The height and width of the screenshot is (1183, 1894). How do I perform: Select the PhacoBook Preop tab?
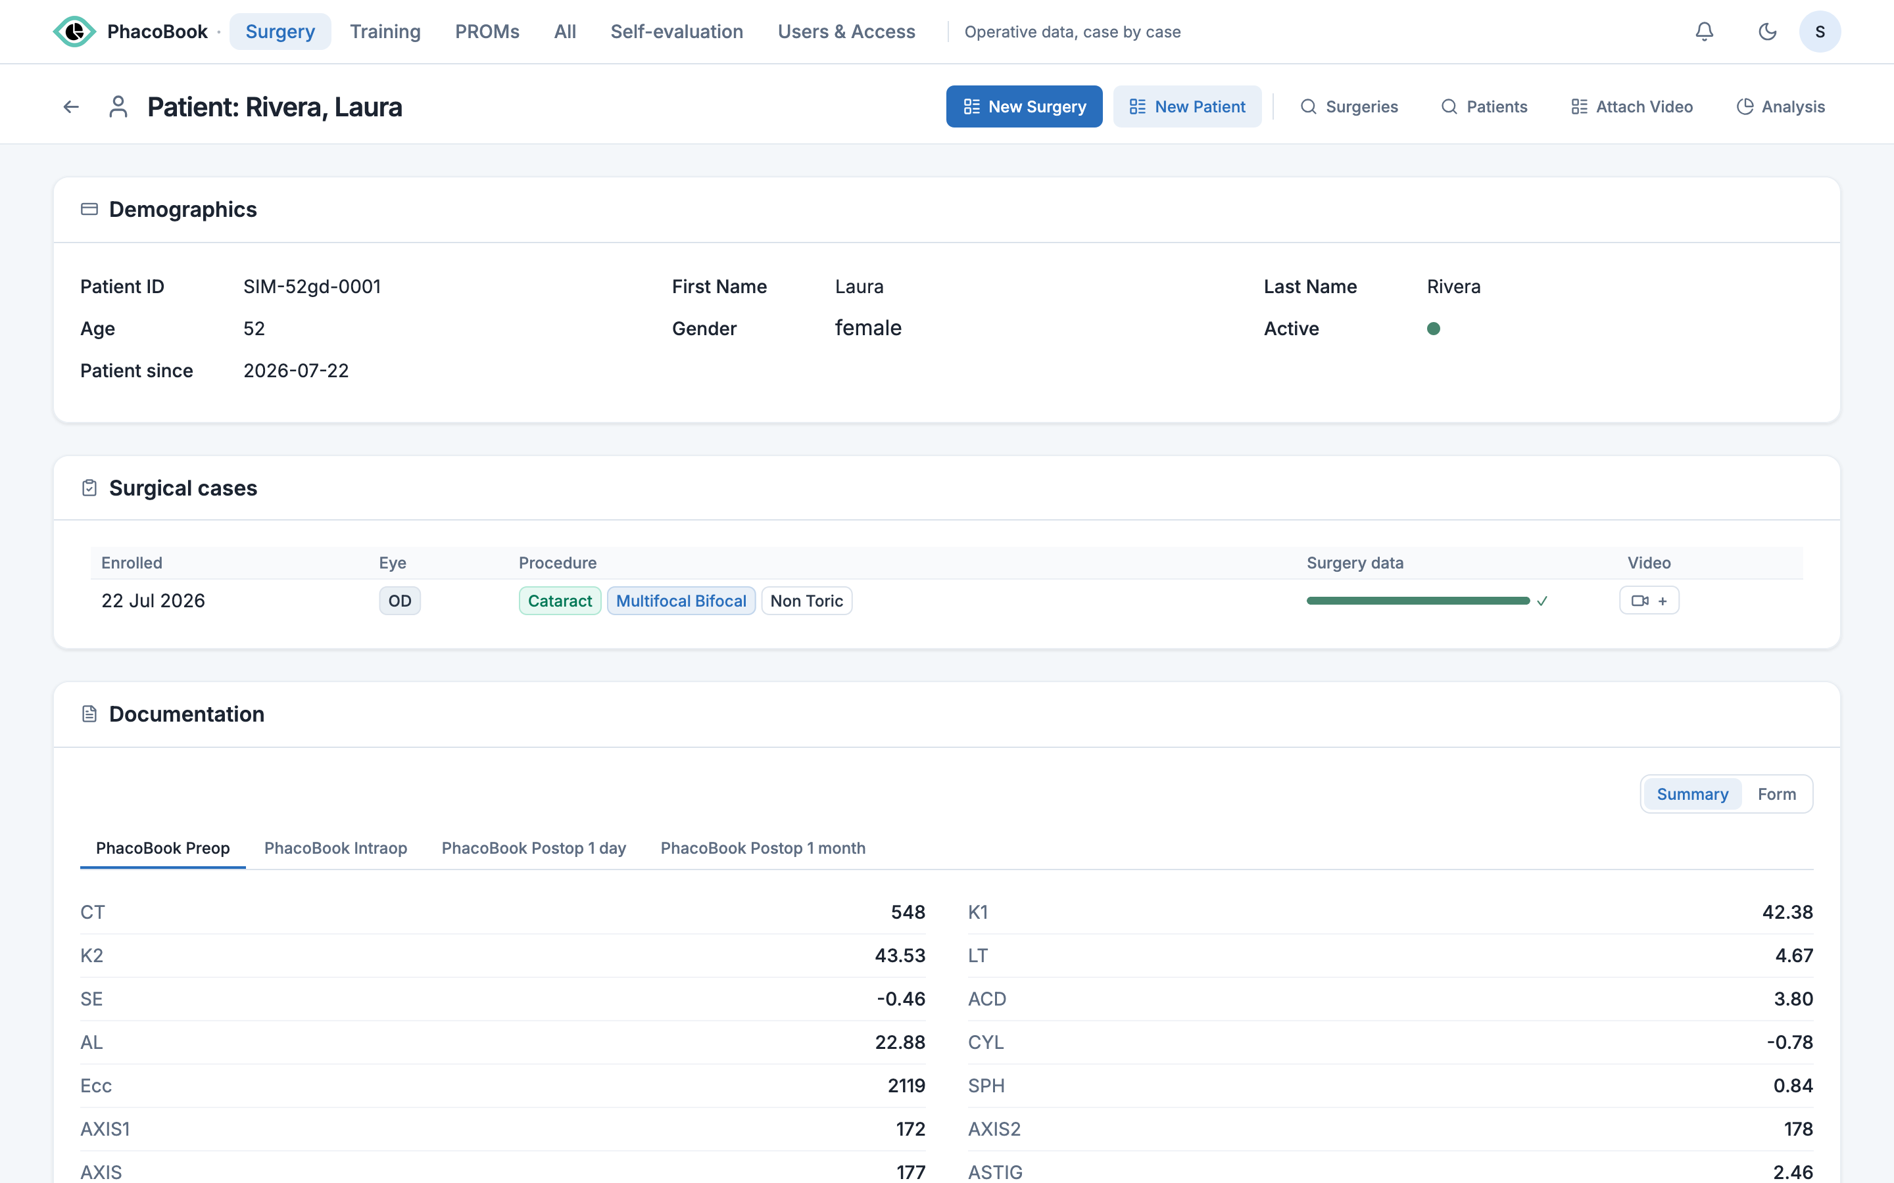pos(163,848)
